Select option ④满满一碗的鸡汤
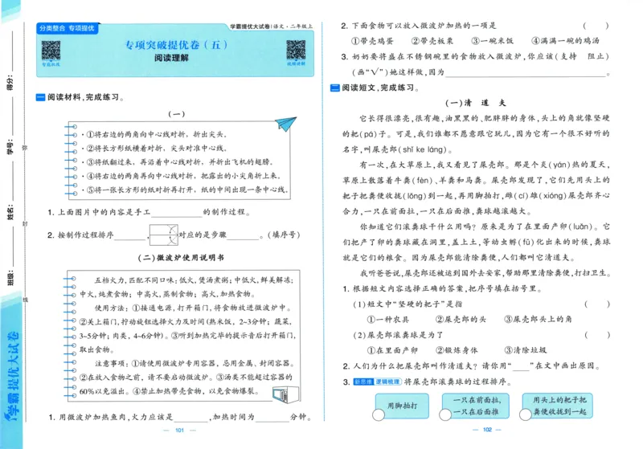 (566, 41)
